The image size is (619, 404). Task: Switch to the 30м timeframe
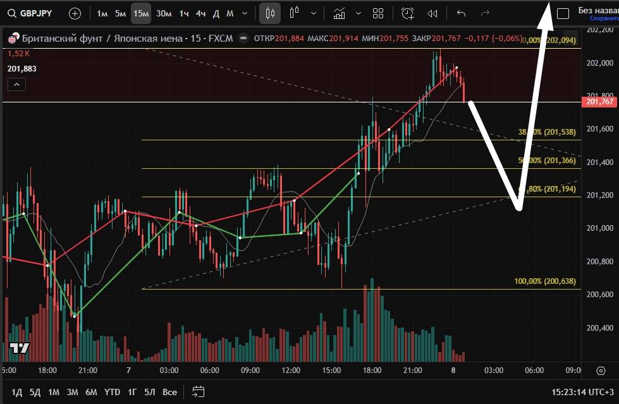point(164,13)
